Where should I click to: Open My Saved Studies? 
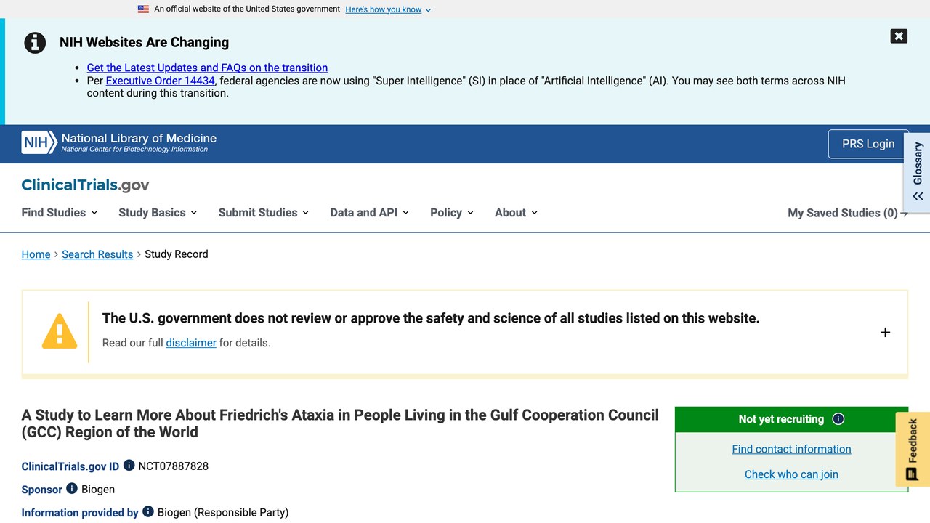(848, 213)
